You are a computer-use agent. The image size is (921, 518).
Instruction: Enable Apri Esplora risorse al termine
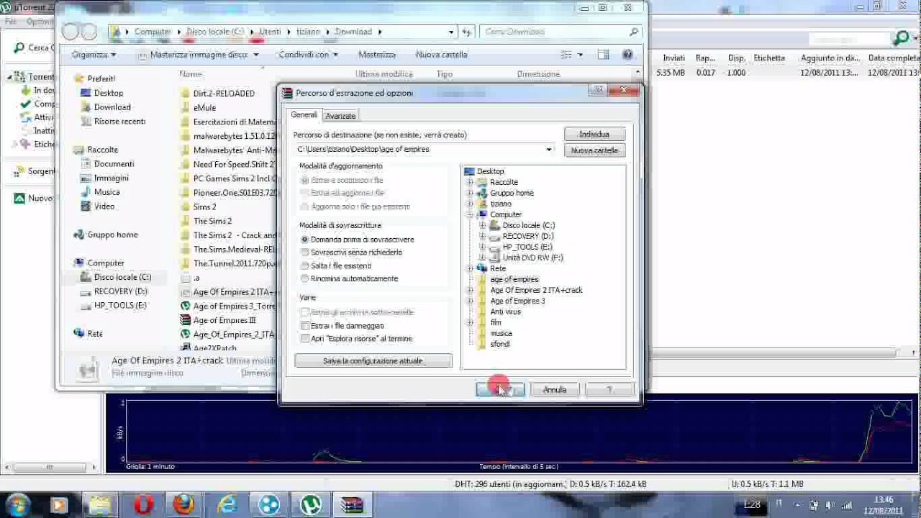[x=305, y=339]
